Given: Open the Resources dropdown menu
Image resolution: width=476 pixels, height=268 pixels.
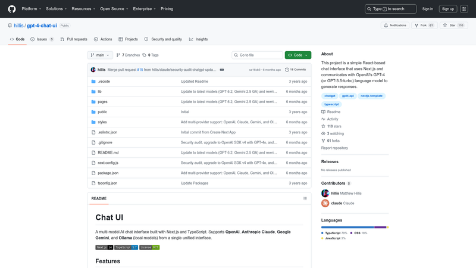Looking at the screenshot, I should click(83, 9).
